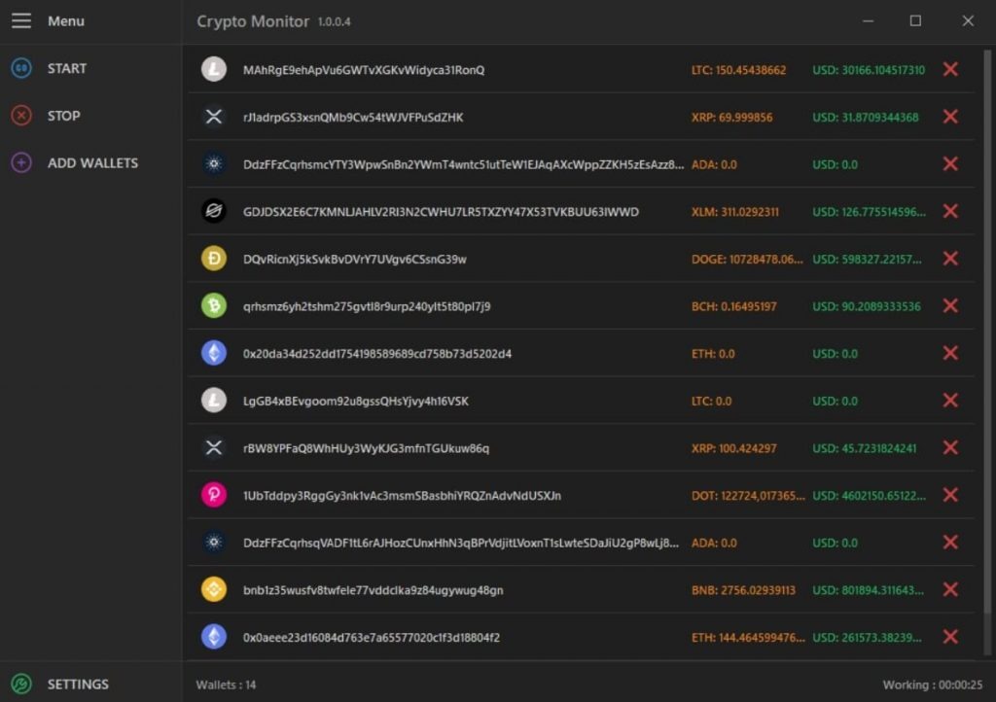Image resolution: width=996 pixels, height=702 pixels.
Task: Select address rJ1adrpGS3xsnQMb9Cw54tWJVFPuSdZHK
Action: click(x=352, y=118)
